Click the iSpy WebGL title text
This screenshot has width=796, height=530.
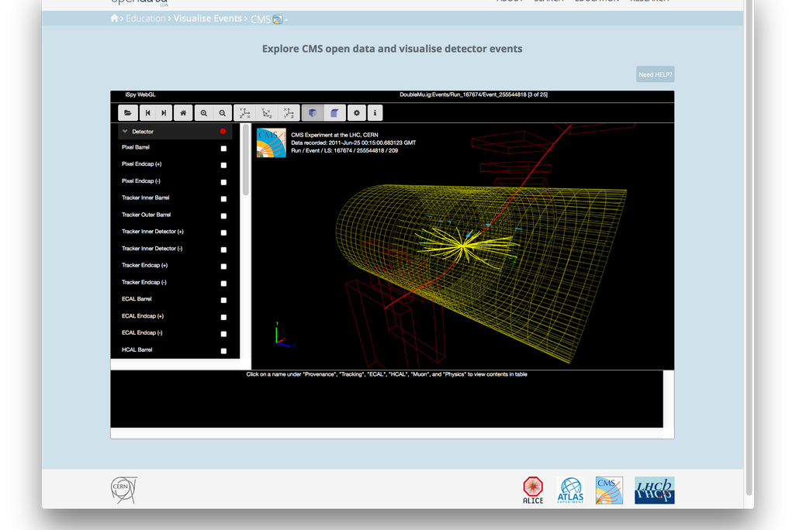point(140,95)
